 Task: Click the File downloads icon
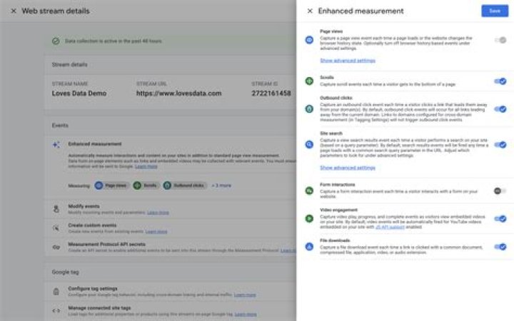309,246
